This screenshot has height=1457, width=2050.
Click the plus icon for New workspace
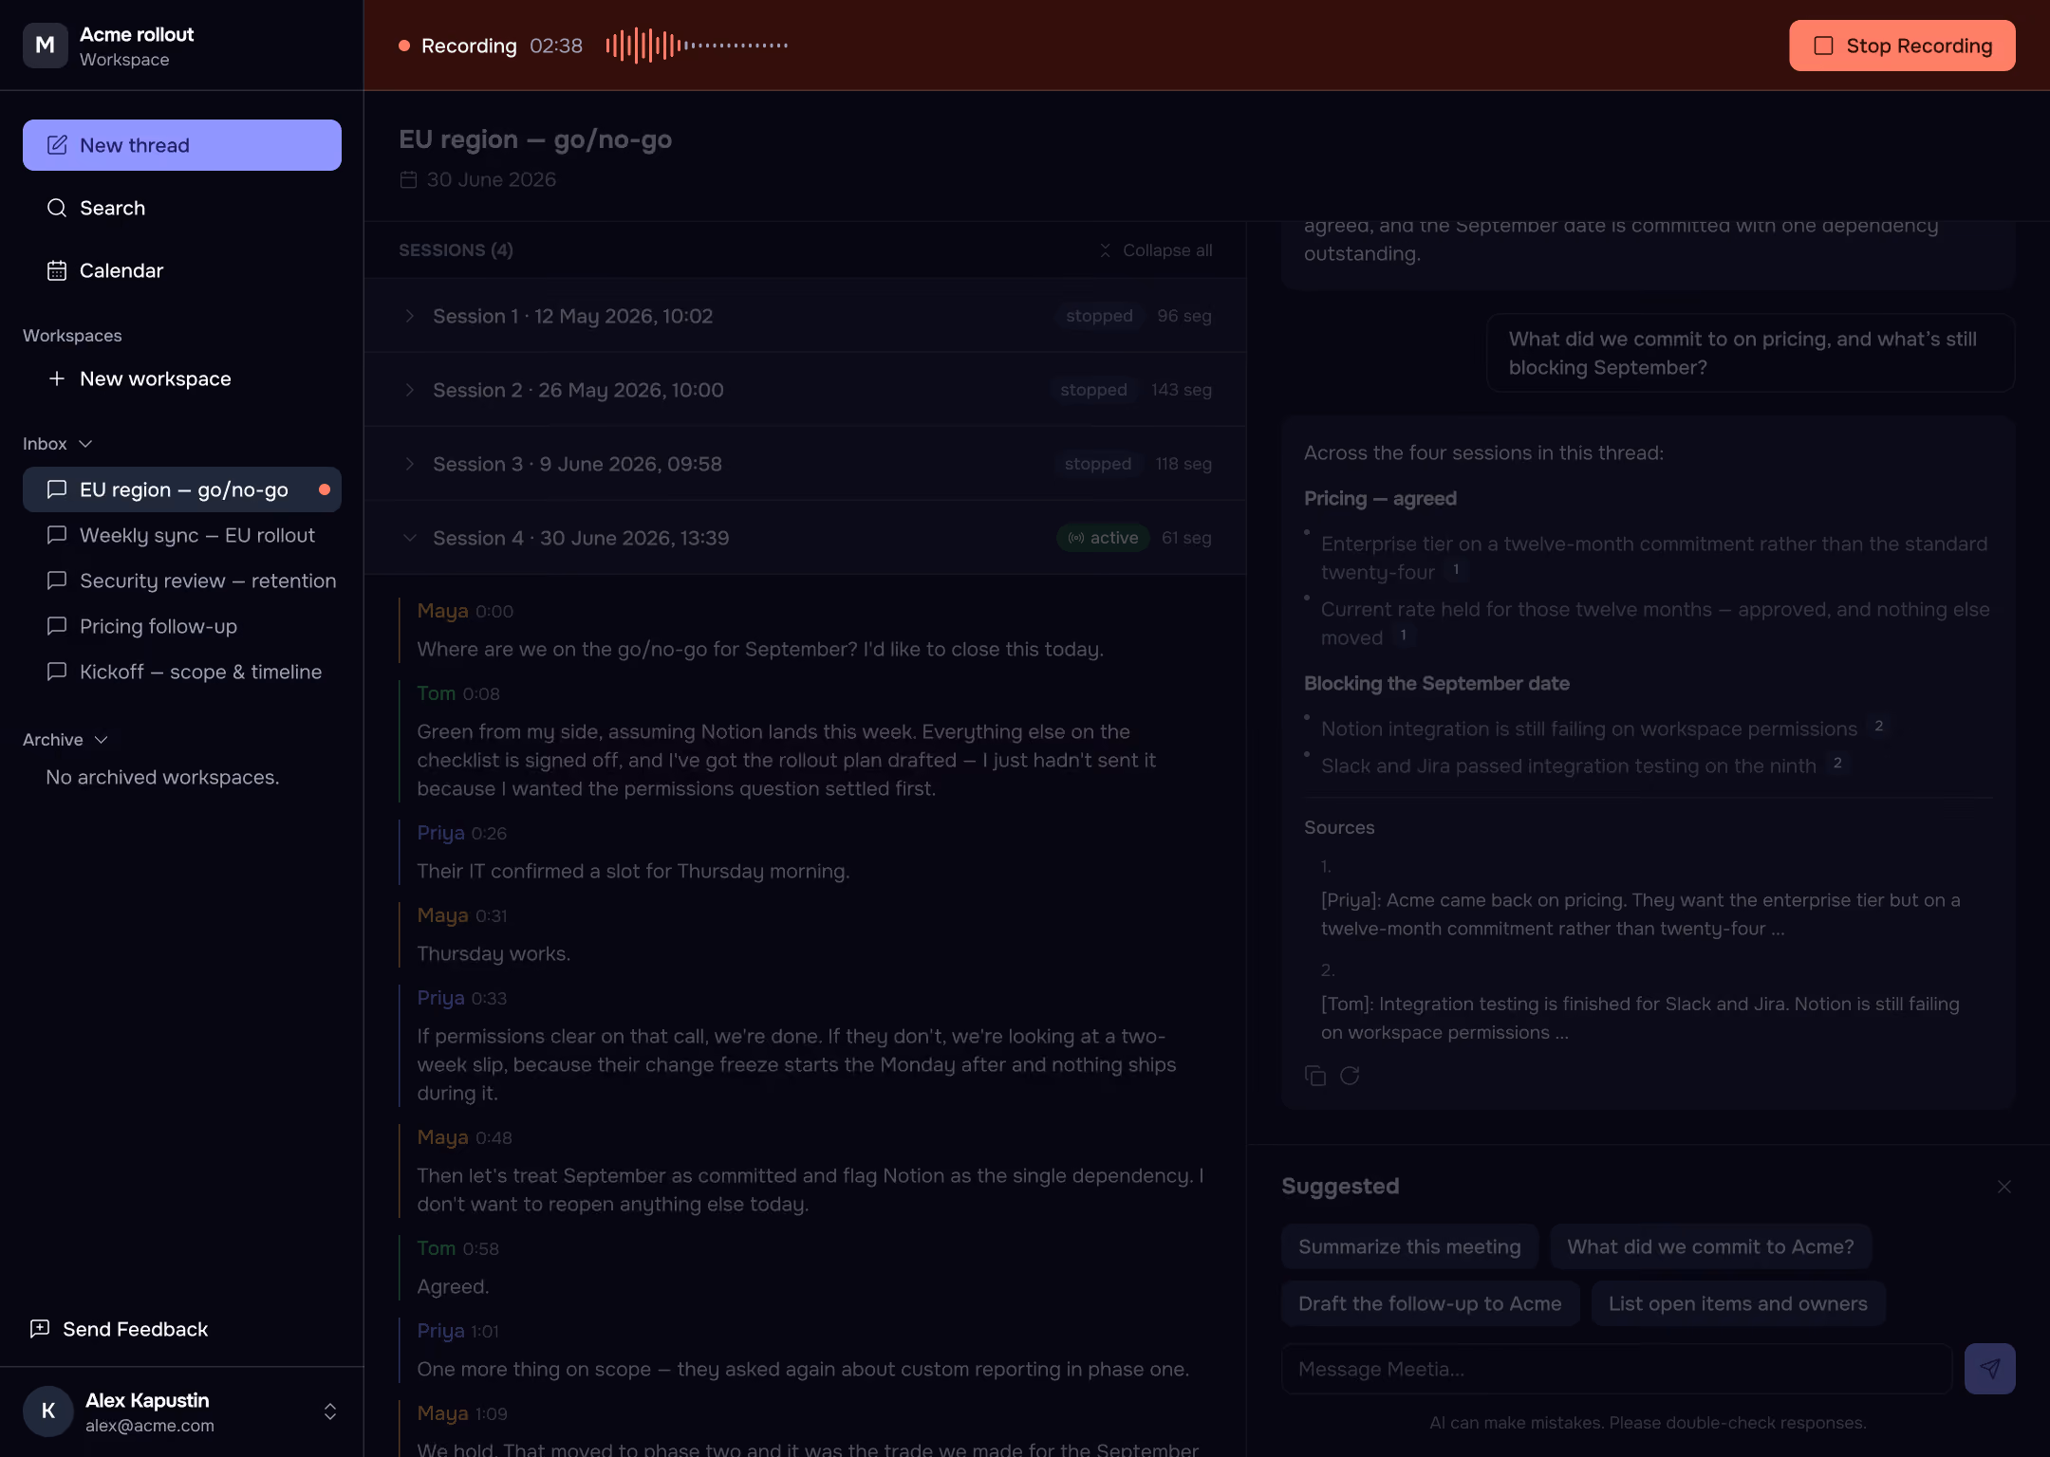coord(57,378)
